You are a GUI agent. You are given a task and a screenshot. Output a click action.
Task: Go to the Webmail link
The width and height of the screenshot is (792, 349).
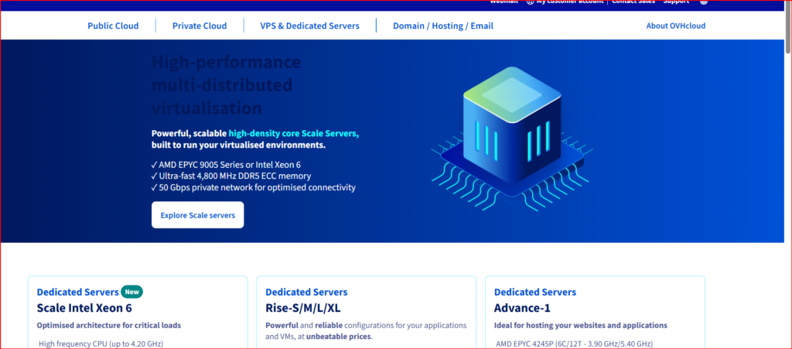504,2
